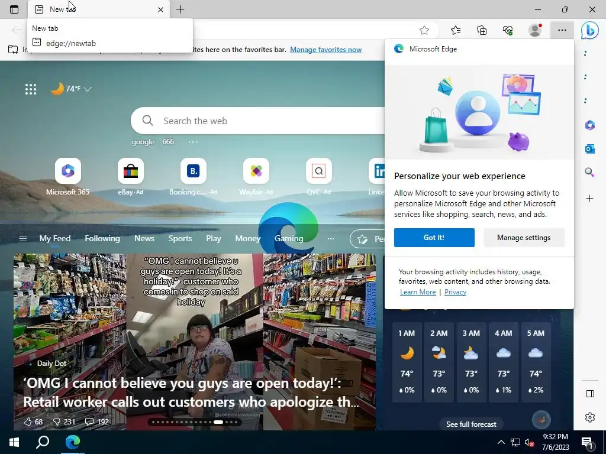The width and height of the screenshot is (606, 454).
Task: Open the profile avatar icon
Action: pos(535,30)
